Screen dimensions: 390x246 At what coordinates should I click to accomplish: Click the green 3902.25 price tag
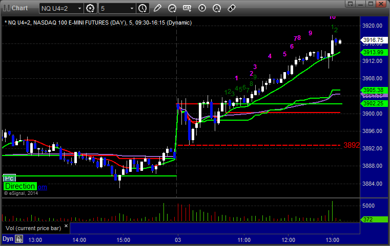click(x=374, y=103)
